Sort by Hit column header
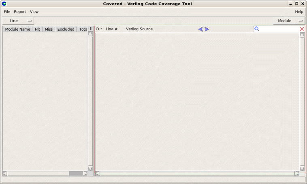This screenshot has width=307, height=184. (37, 30)
